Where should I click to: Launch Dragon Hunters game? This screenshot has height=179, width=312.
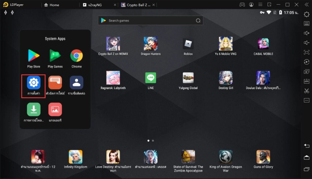(151, 44)
